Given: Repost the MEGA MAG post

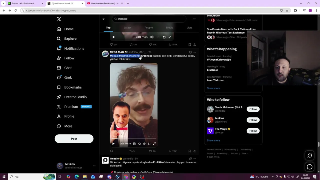Looking at the screenshot, I should [132, 151].
